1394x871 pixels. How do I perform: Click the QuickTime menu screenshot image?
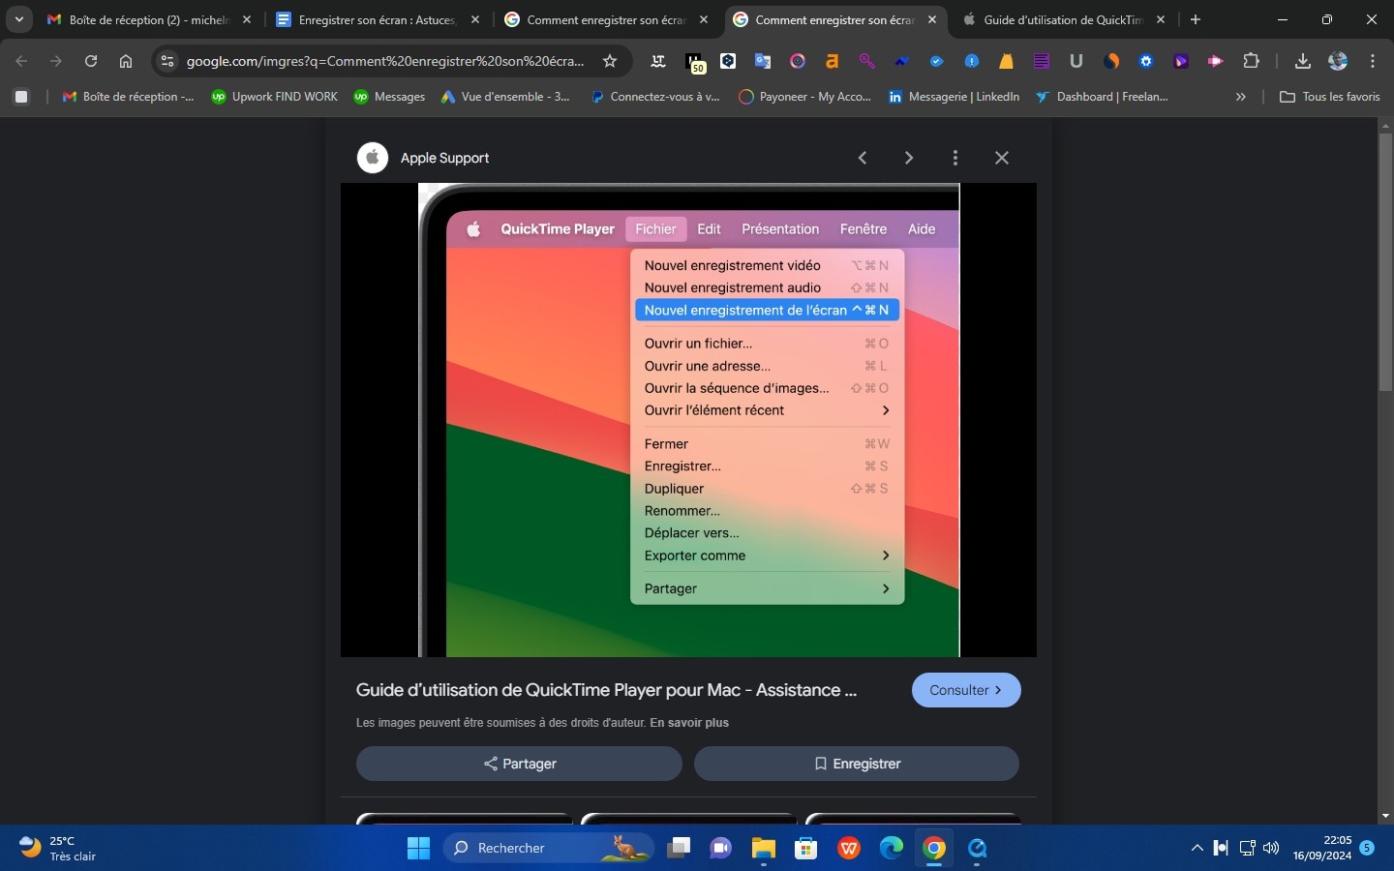pyautogui.click(x=688, y=420)
